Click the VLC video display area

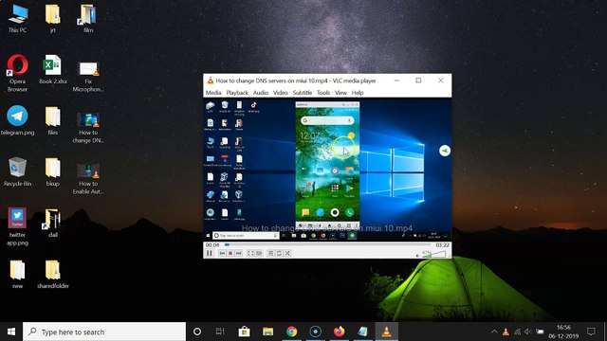(x=327, y=170)
